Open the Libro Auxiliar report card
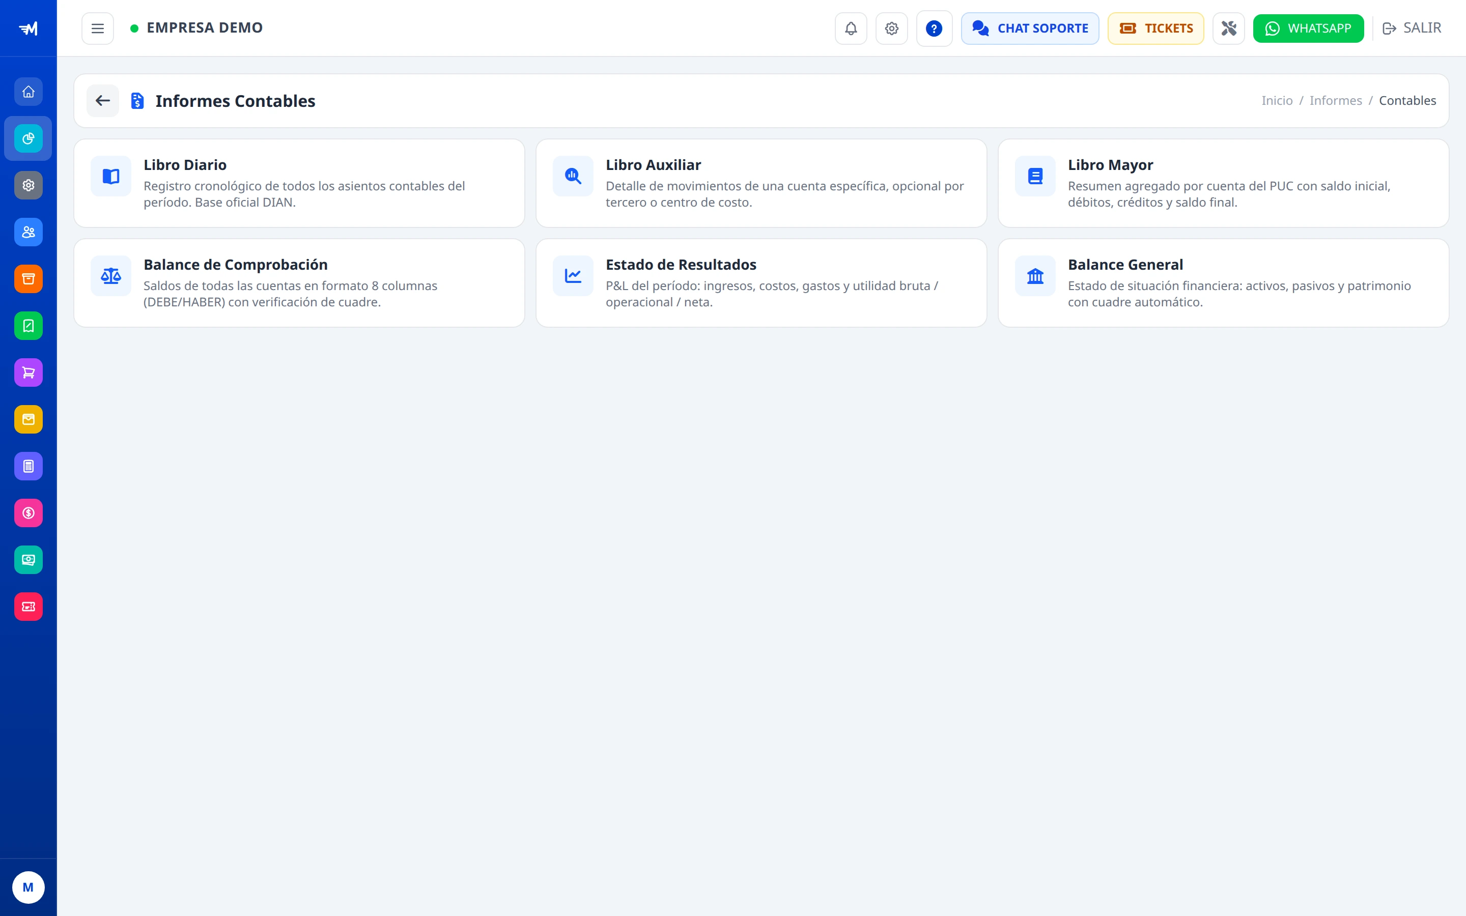 click(x=761, y=184)
